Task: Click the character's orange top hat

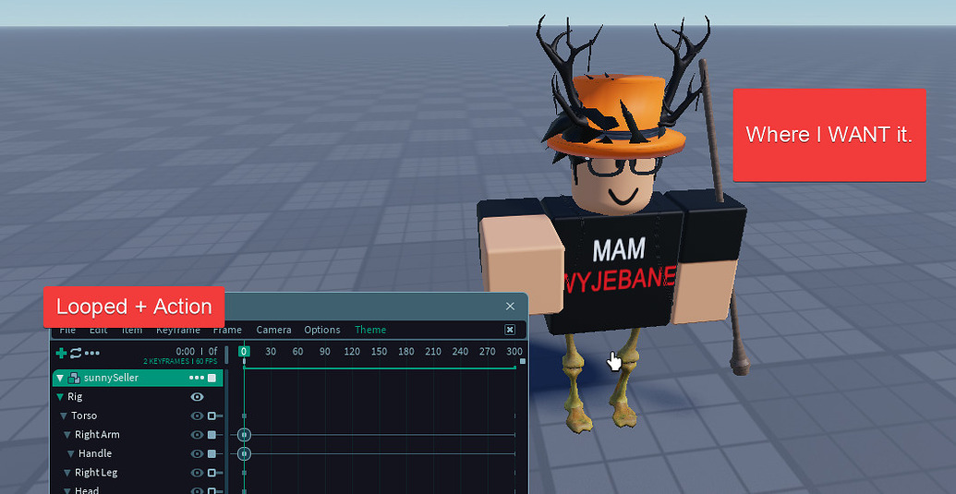Action: 617,115
